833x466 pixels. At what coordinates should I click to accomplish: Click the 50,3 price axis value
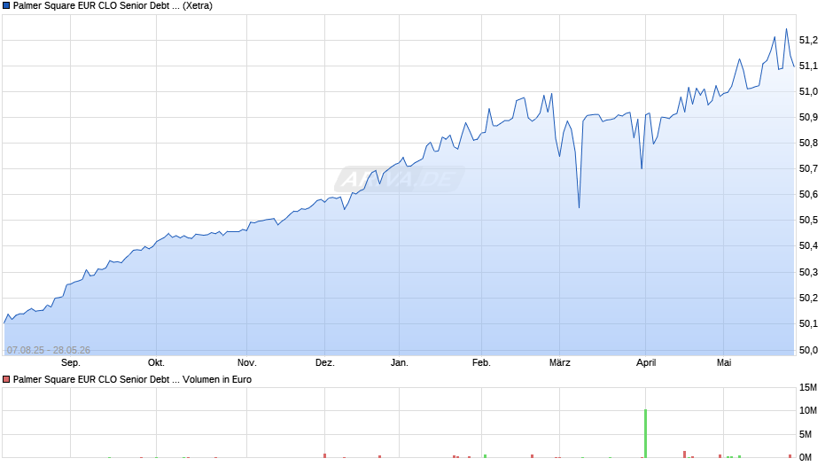click(808, 273)
